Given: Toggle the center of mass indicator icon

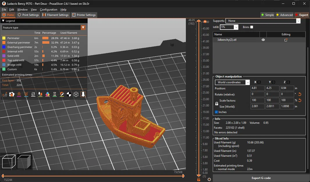Looking at the screenshot, I should pos(69,94).
